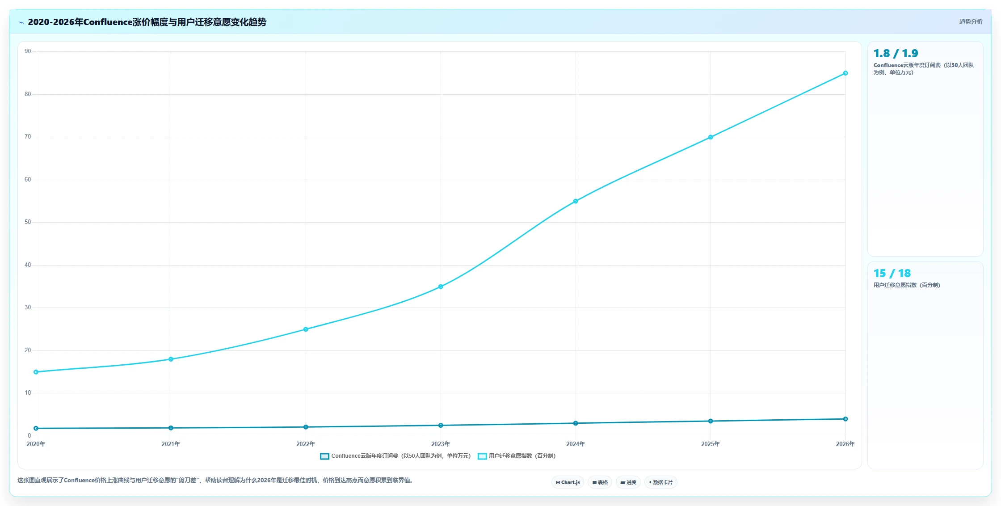This screenshot has width=1001, height=506.
Task: Click the subscription fee card caption text
Action: tap(923, 69)
